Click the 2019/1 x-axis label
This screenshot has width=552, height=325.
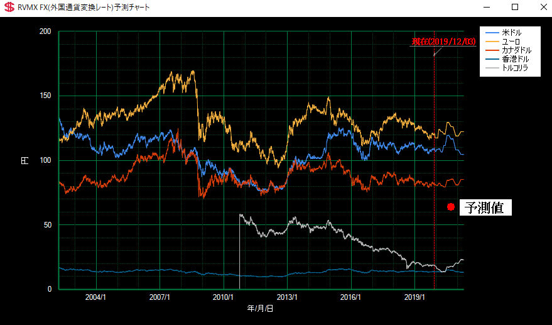(x=414, y=297)
